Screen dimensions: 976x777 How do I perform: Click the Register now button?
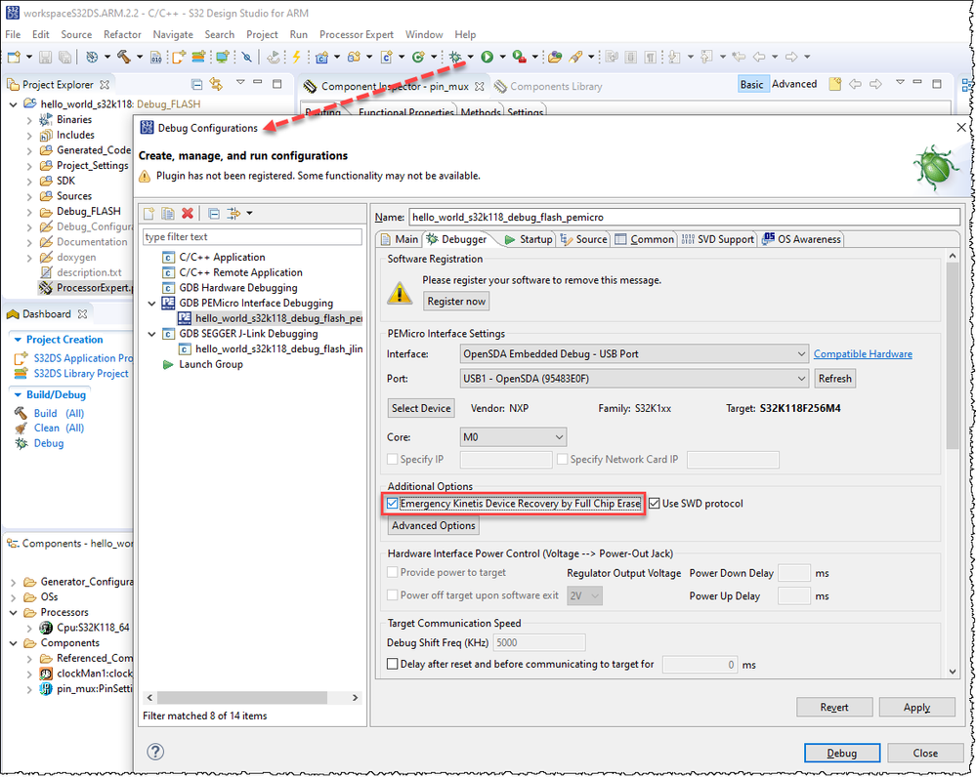(x=456, y=301)
